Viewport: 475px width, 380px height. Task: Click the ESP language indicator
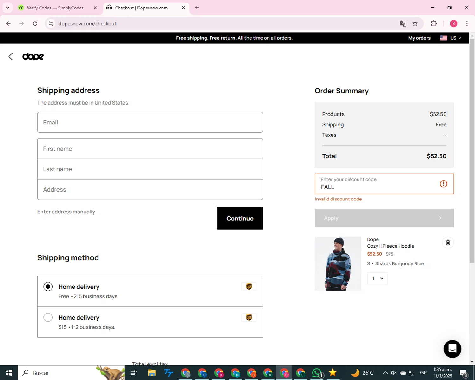[x=423, y=373]
